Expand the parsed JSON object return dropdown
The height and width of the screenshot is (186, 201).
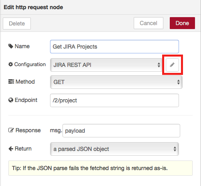(115, 149)
